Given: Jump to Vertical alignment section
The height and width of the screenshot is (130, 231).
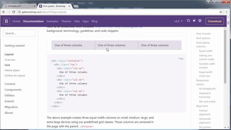Looking at the screenshot, I should pyautogui.click(x=205, y=112).
